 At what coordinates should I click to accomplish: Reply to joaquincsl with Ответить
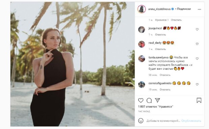pos(160,34)
